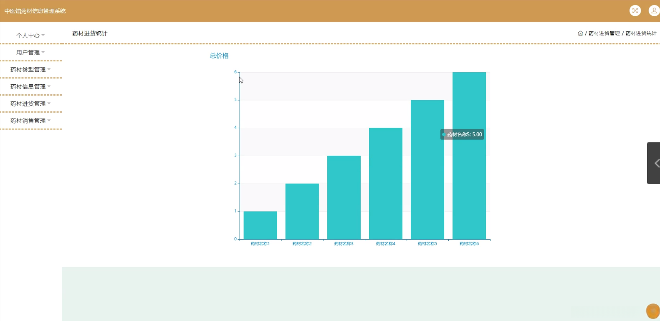The width and height of the screenshot is (660, 321).
Task: Select the 药材名称4 bar in the chart
Action: coord(386,184)
